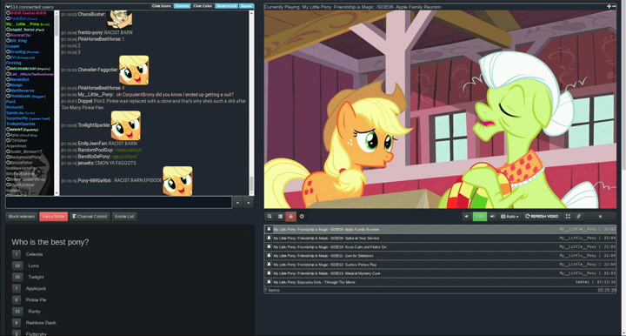Open the Auto video quality dropdown
The image size is (626, 336).
coord(509,216)
